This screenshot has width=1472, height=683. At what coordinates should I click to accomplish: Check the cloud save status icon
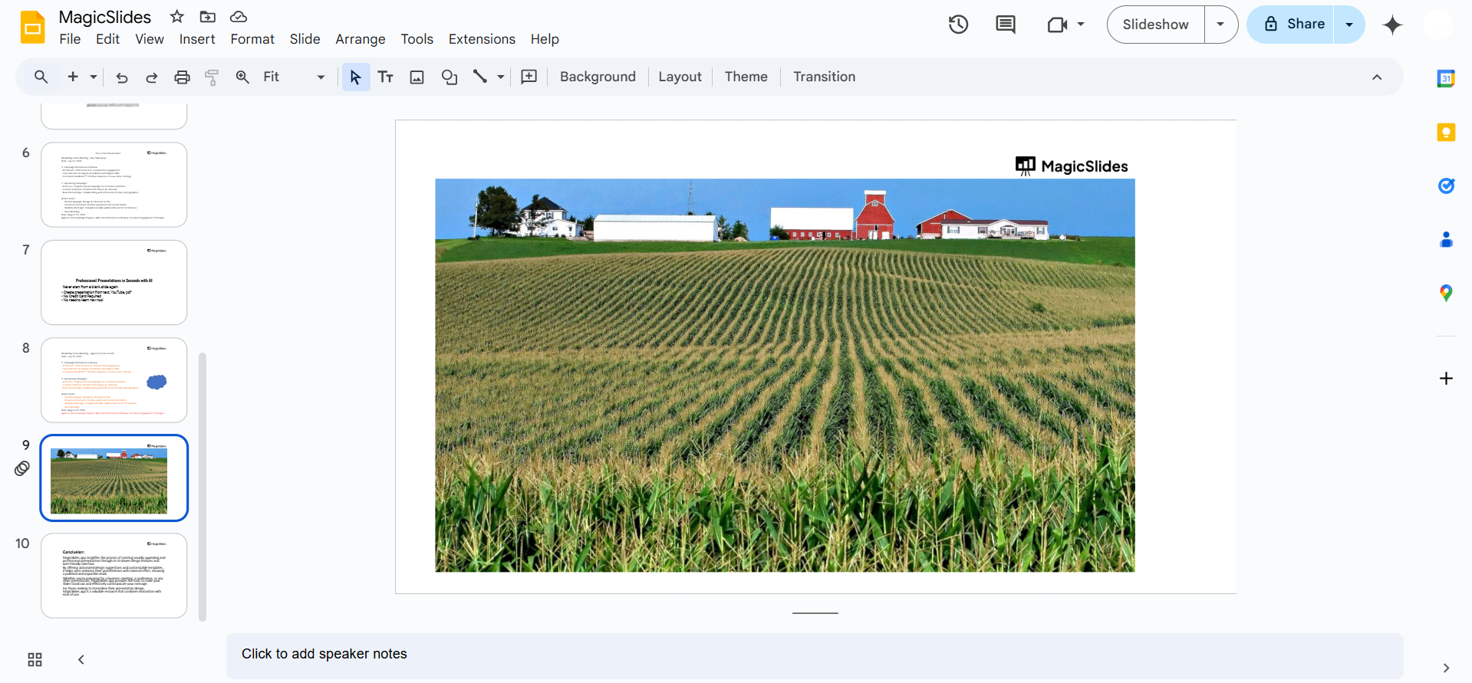[239, 16]
